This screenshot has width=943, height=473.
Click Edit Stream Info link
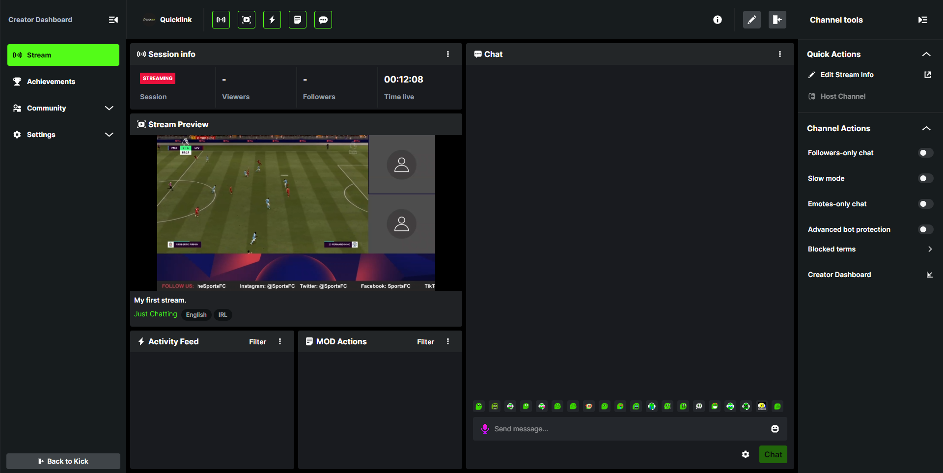click(x=847, y=75)
